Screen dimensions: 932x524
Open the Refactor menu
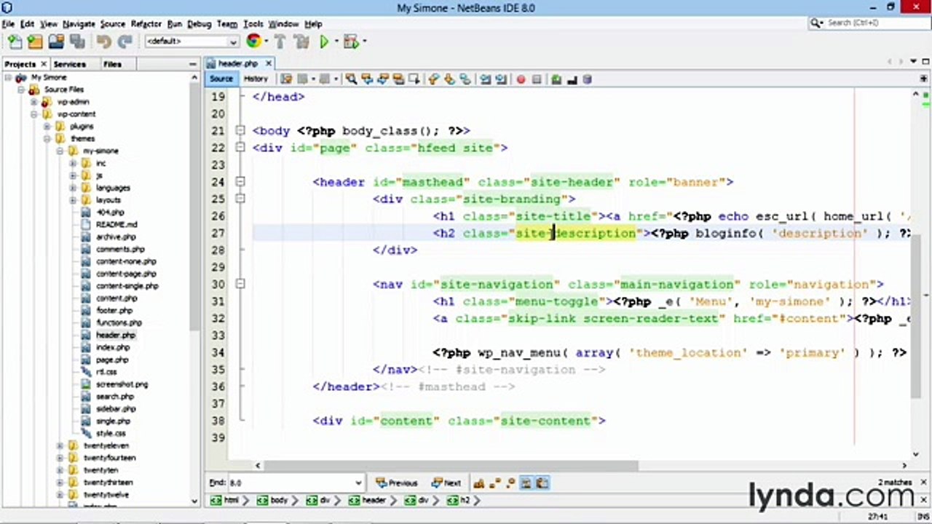[146, 24]
